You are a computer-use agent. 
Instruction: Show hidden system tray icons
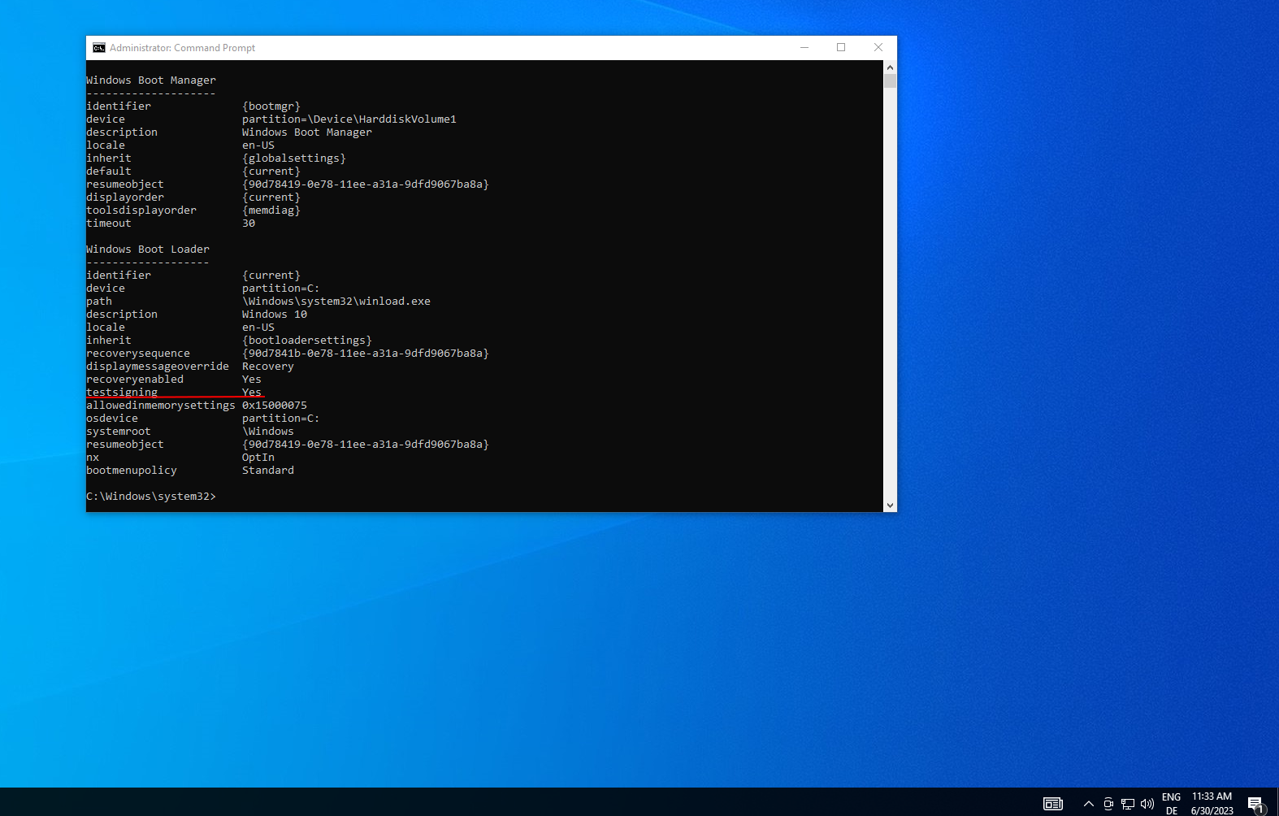click(x=1089, y=804)
